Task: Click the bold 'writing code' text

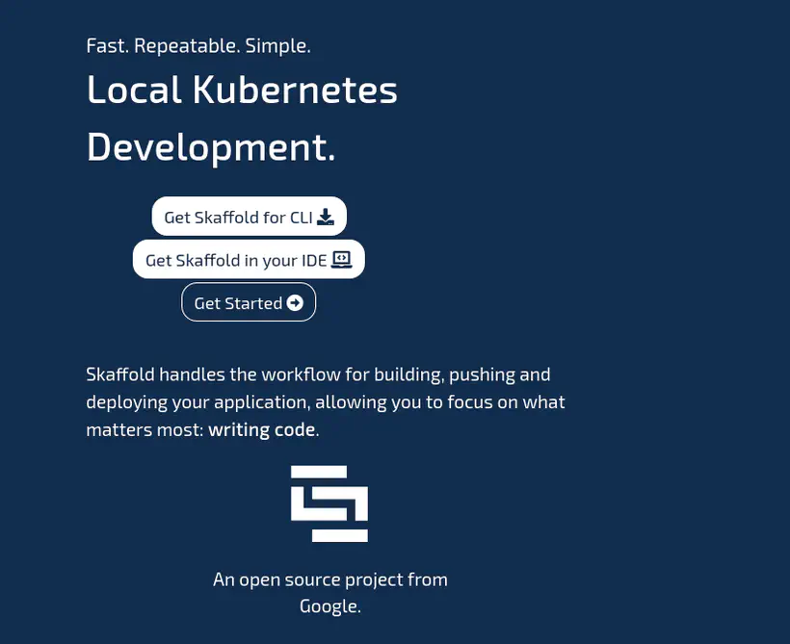Action: click(261, 429)
